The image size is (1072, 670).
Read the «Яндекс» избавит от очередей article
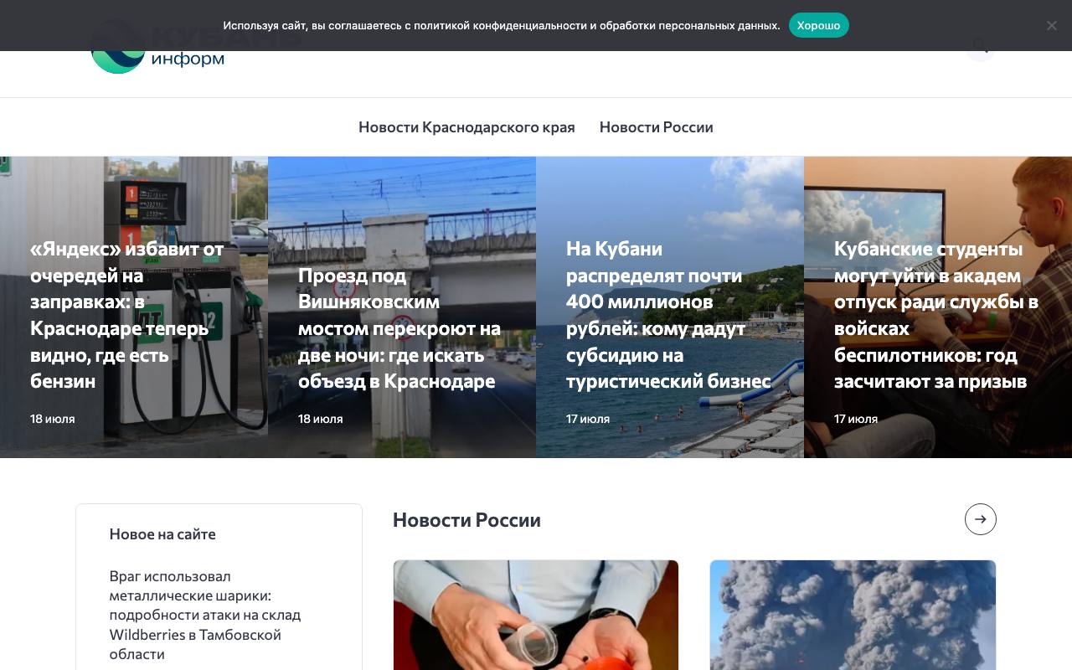127,315
